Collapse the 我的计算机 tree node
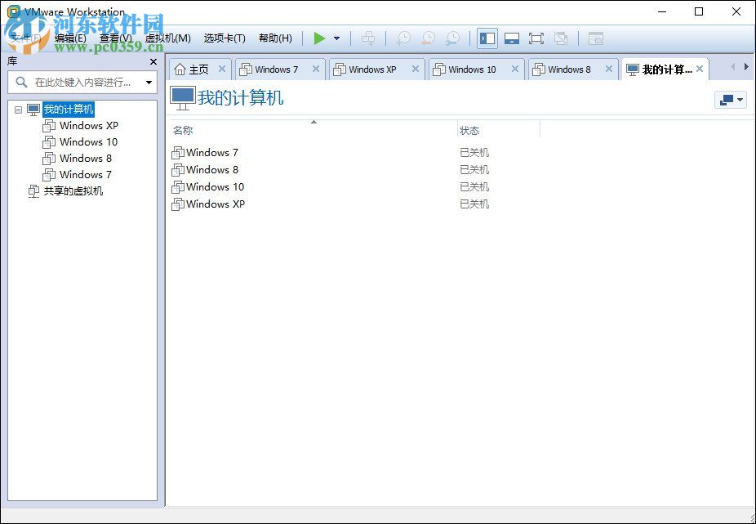The width and height of the screenshot is (756, 524). pos(18,109)
